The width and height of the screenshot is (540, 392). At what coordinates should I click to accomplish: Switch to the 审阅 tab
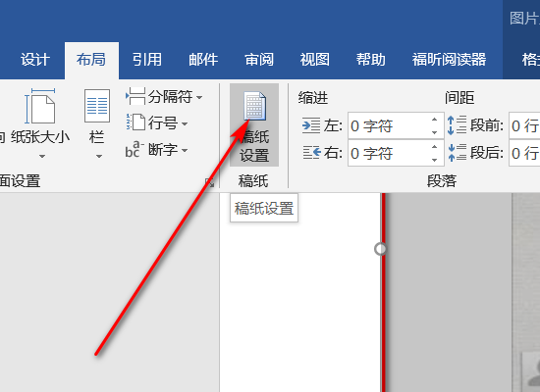259,60
